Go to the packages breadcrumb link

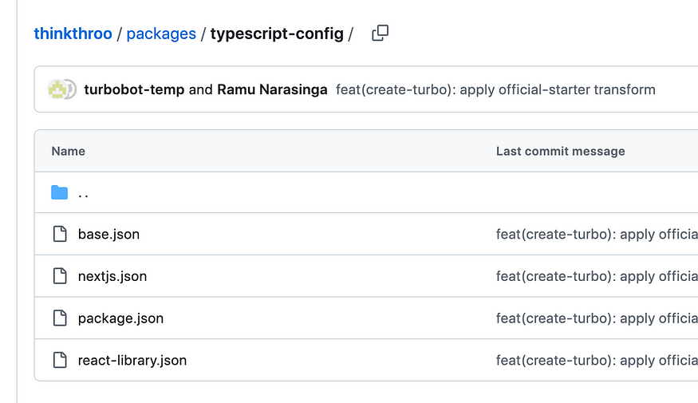(161, 34)
